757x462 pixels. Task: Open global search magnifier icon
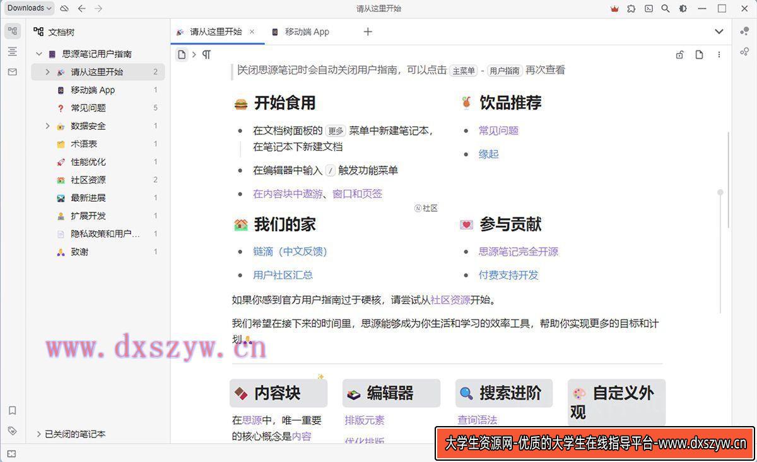[x=666, y=8]
